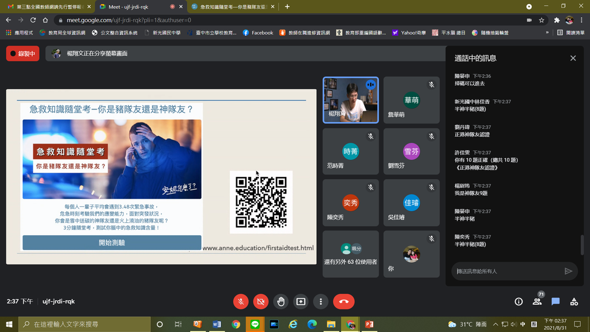Select participant tile 吳佳璿
This screenshot has width=590, height=332.
click(411, 202)
